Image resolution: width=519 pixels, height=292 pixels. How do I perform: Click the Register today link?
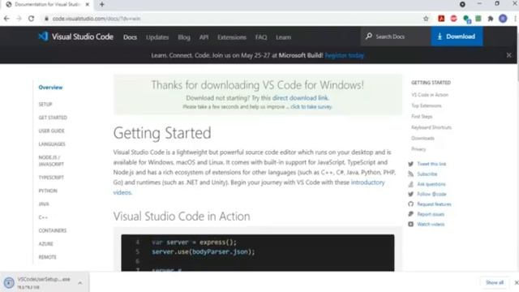coord(344,55)
